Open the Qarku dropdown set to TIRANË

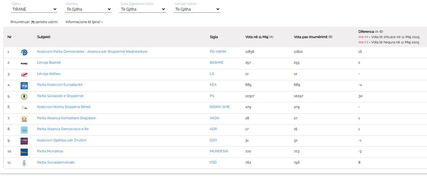34,9
